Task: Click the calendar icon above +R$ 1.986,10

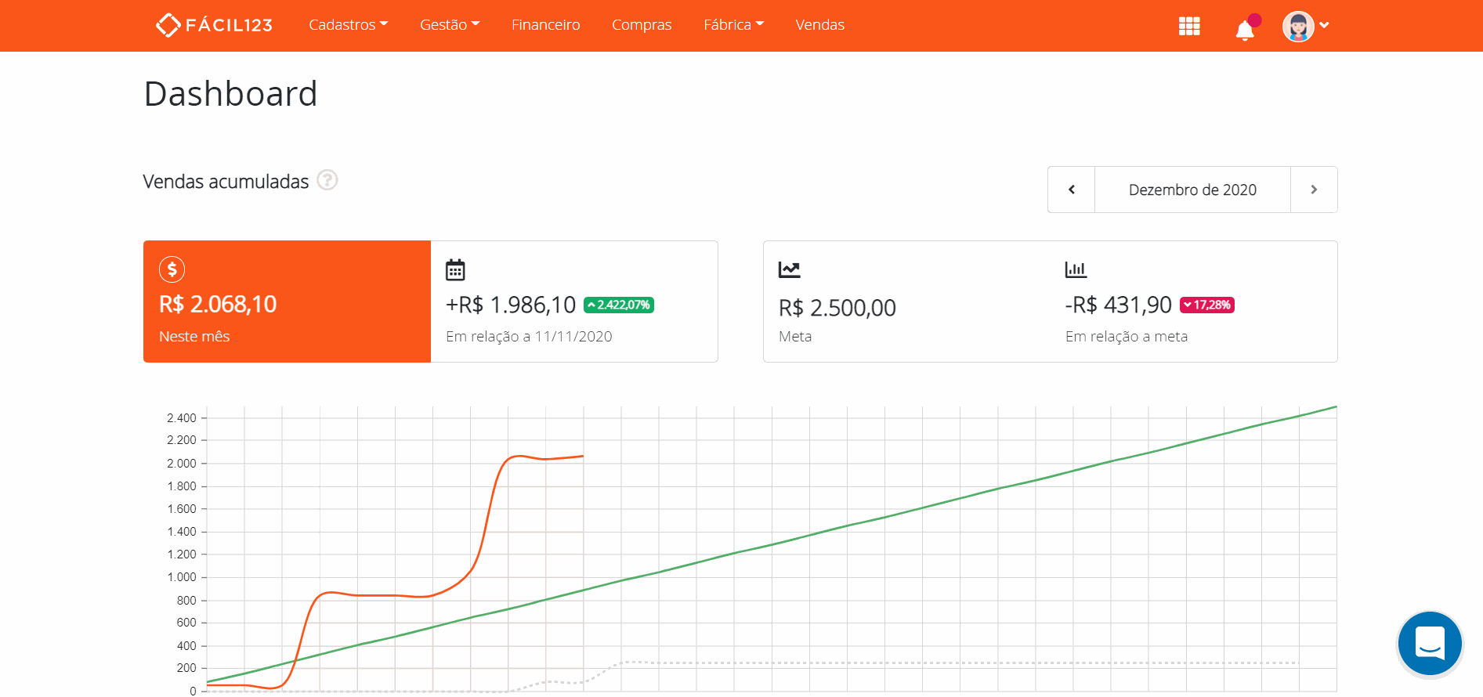Action: 455,270
